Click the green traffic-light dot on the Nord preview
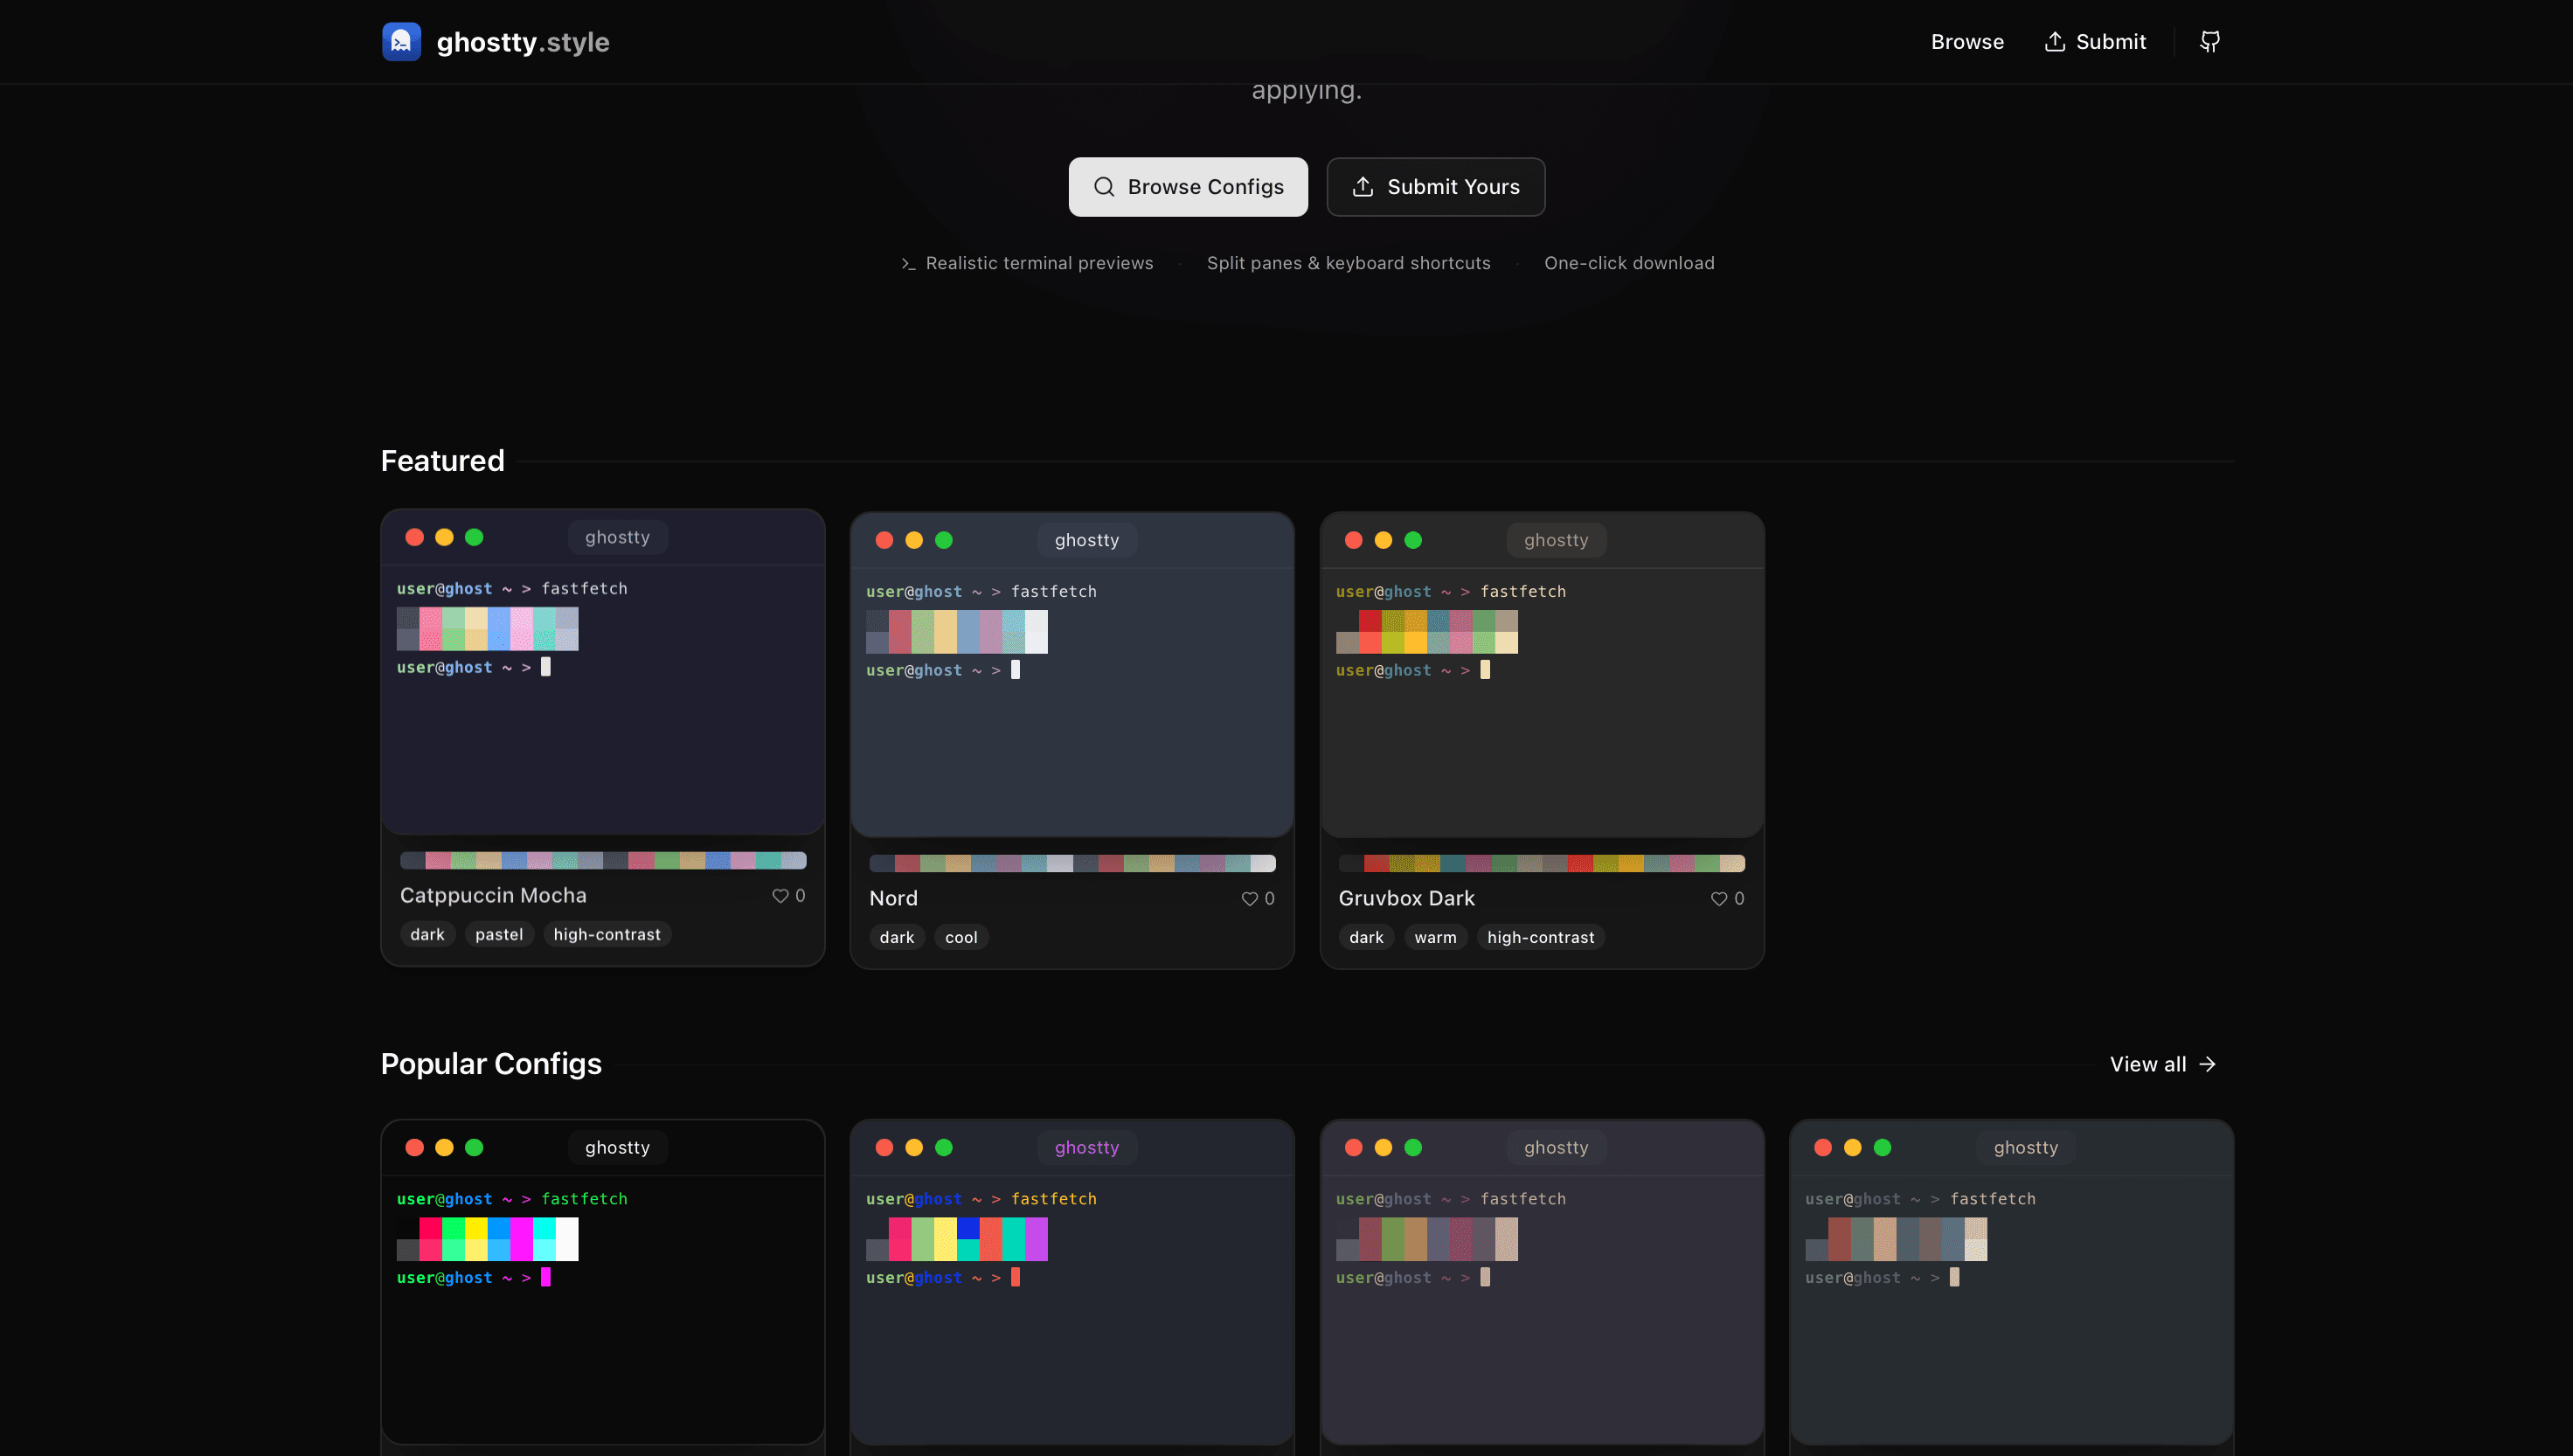The image size is (2573, 1456). [944, 540]
